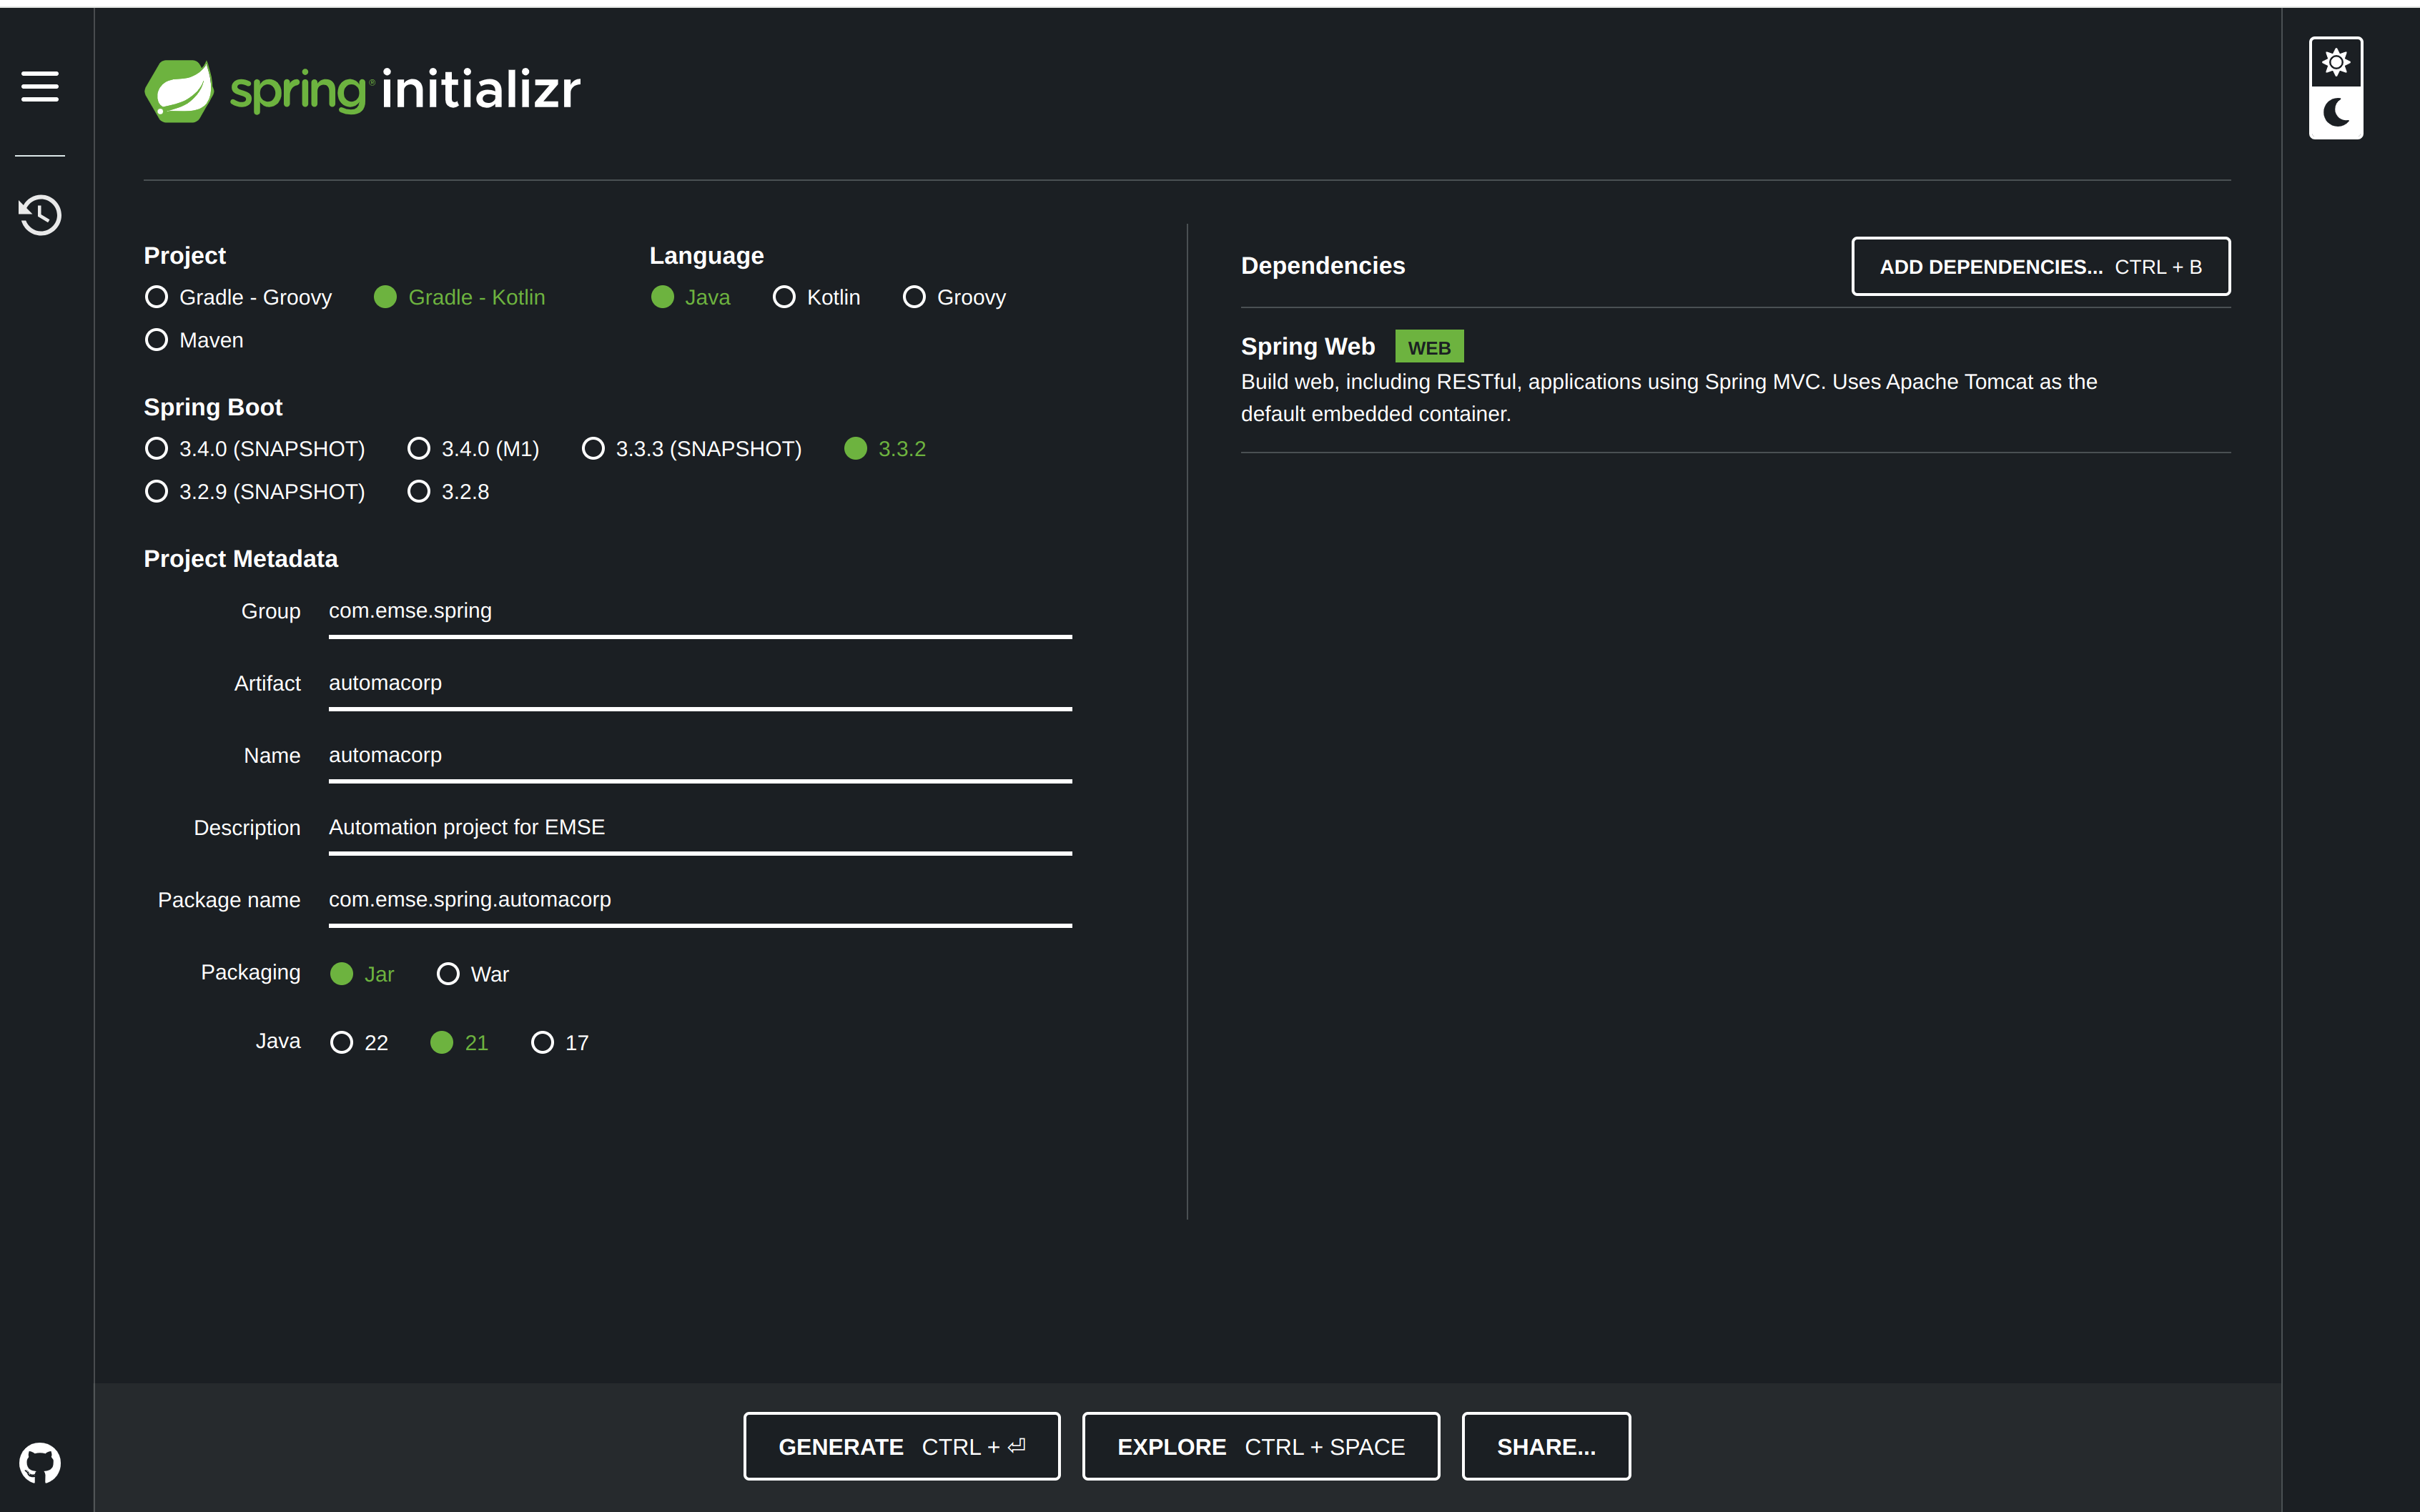The width and height of the screenshot is (2420, 1512).
Task: Select Spring Boot 3.3.3 (SNAPSHOT)
Action: [x=691, y=449]
